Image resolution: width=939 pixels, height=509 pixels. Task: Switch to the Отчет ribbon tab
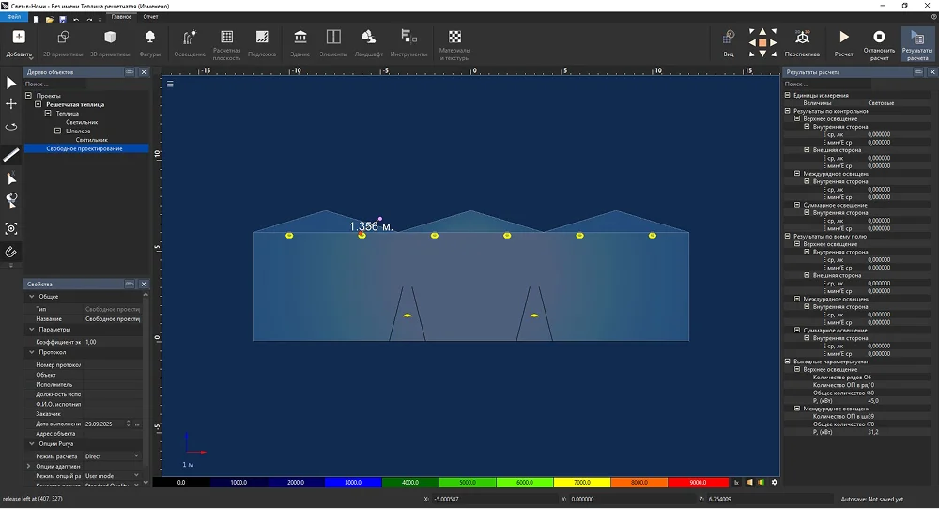[150, 17]
